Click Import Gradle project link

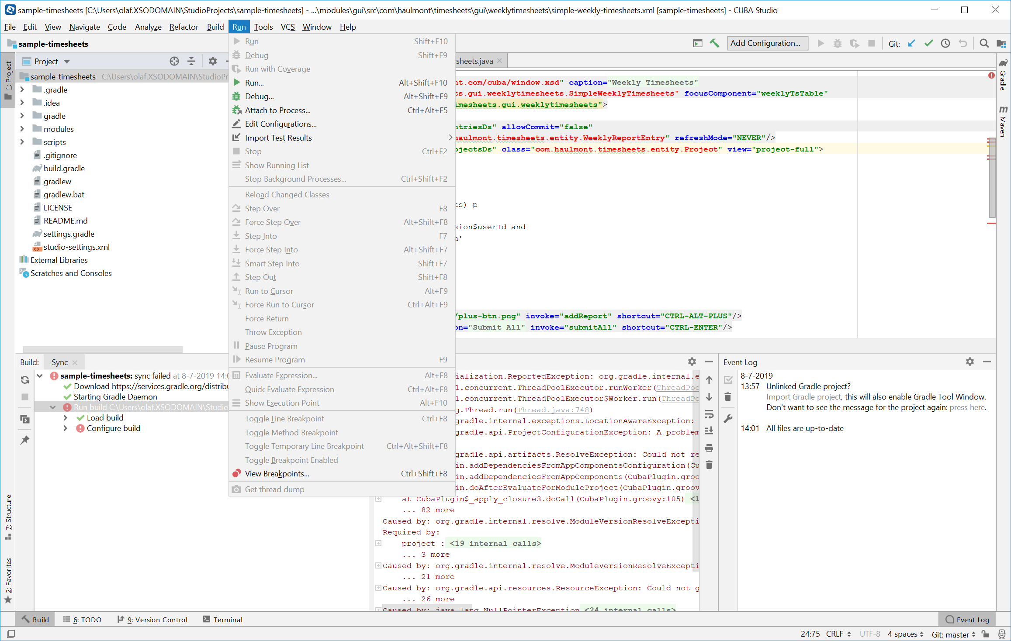click(x=803, y=397)
